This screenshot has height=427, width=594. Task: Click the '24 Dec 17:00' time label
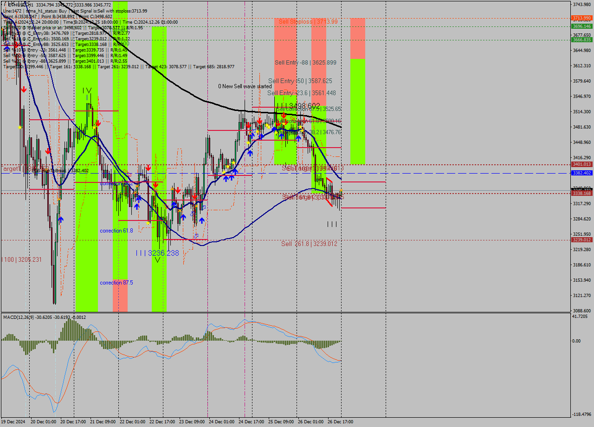click(251, 422)
